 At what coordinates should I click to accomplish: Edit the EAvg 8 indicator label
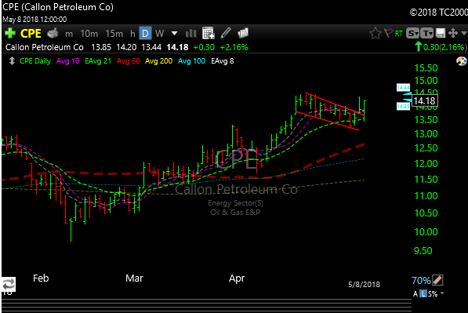pyautogui.click(x=223, y=61)
